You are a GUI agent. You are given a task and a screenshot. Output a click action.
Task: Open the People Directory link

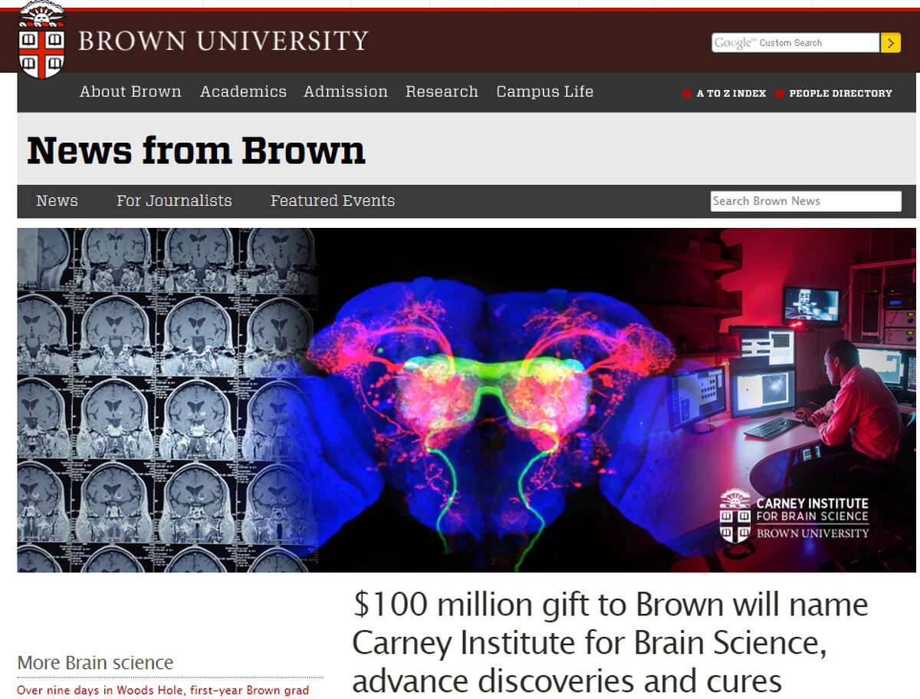tap(840, 94)
